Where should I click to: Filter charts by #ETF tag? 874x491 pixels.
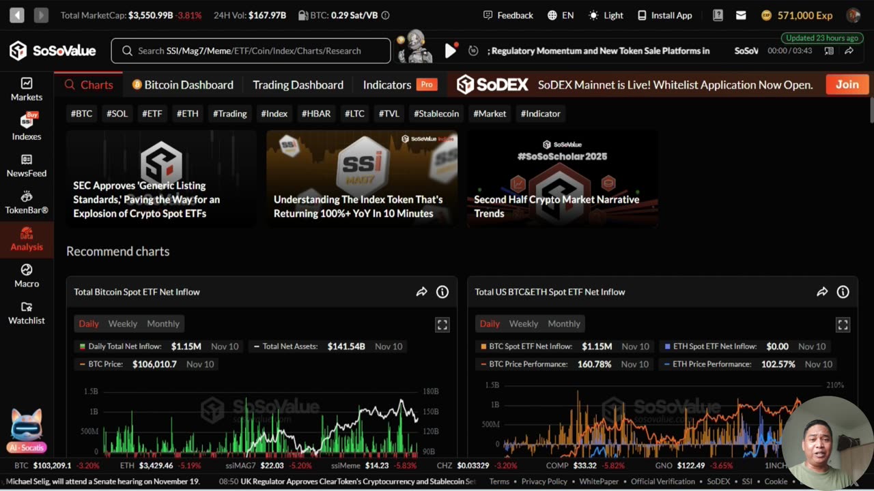(x=152, y=113)
